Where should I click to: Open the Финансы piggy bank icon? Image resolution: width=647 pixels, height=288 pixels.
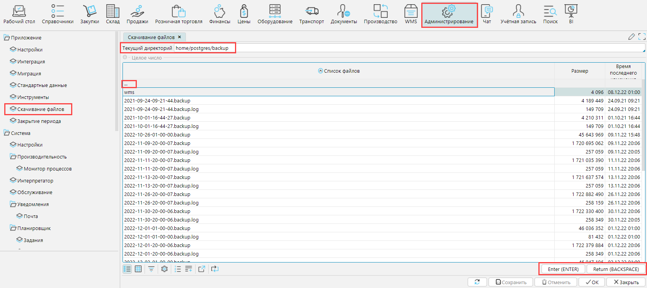coord(220,12)
